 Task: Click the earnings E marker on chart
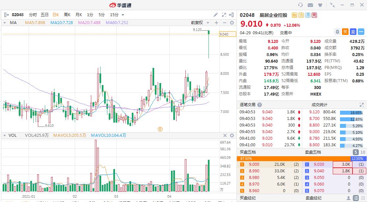pyautogui.click(x=160, y=129)
